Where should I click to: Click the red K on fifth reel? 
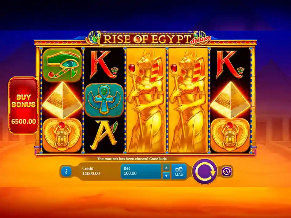[x=230, y=65]
